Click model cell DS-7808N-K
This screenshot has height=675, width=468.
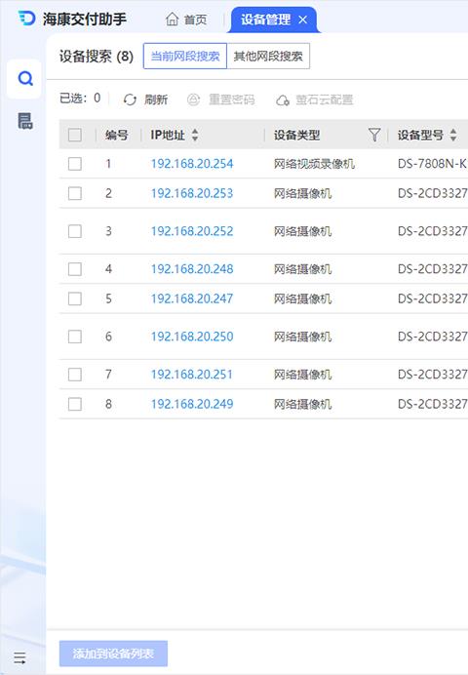432,164
